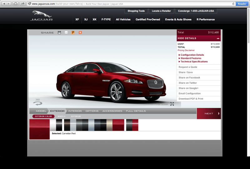
Task: Open Events & Auto Shows
Action: tap(178, 19)
